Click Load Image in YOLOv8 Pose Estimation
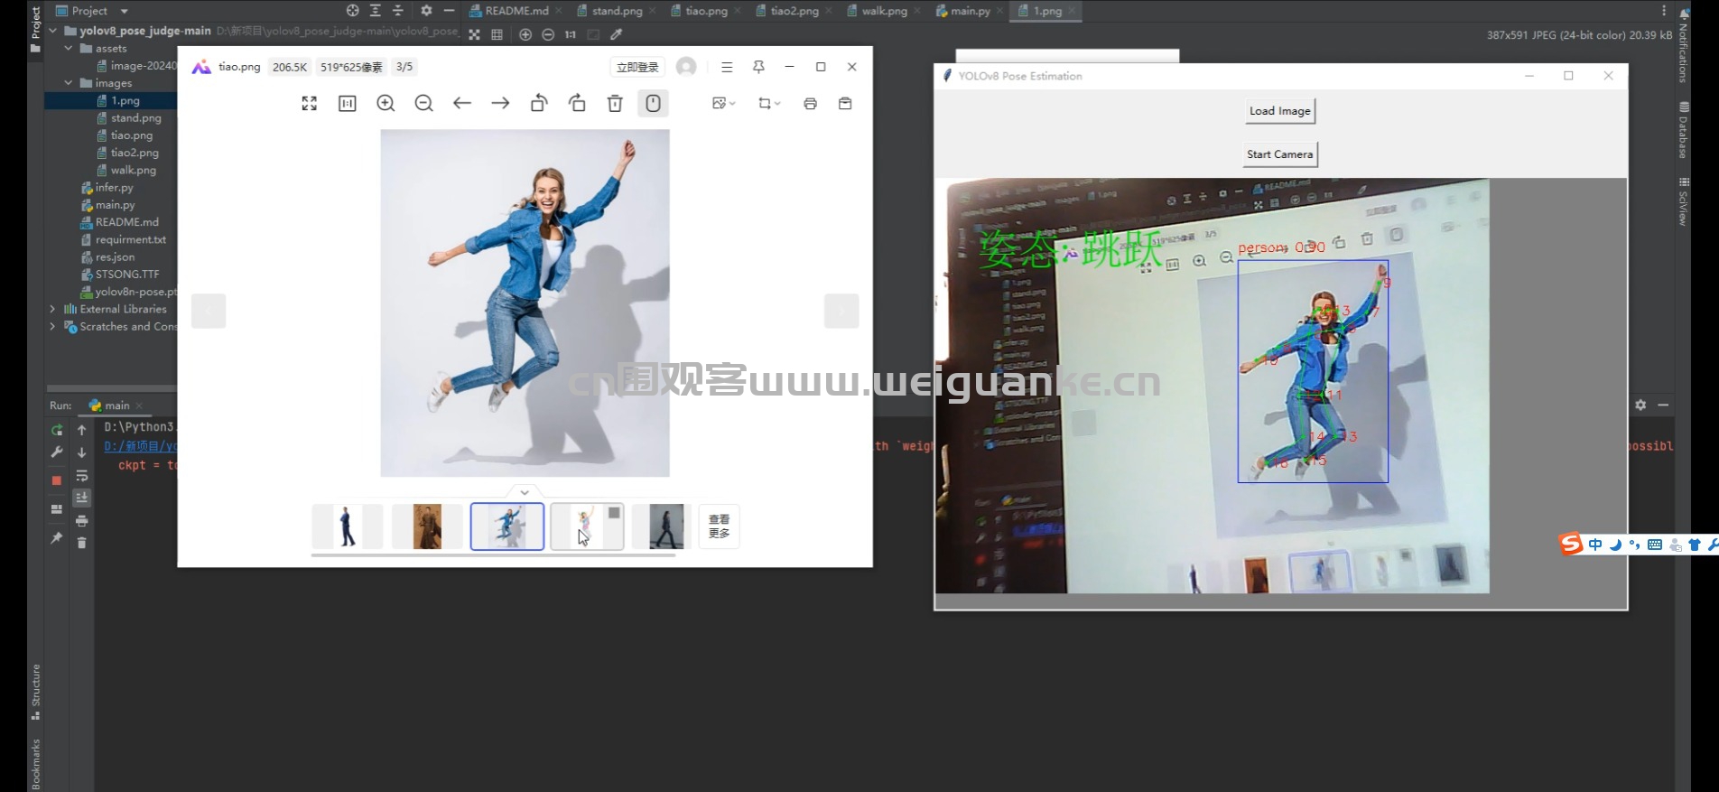The width and height of the screenshot is (1719, 792). [x=1279, y=111]
